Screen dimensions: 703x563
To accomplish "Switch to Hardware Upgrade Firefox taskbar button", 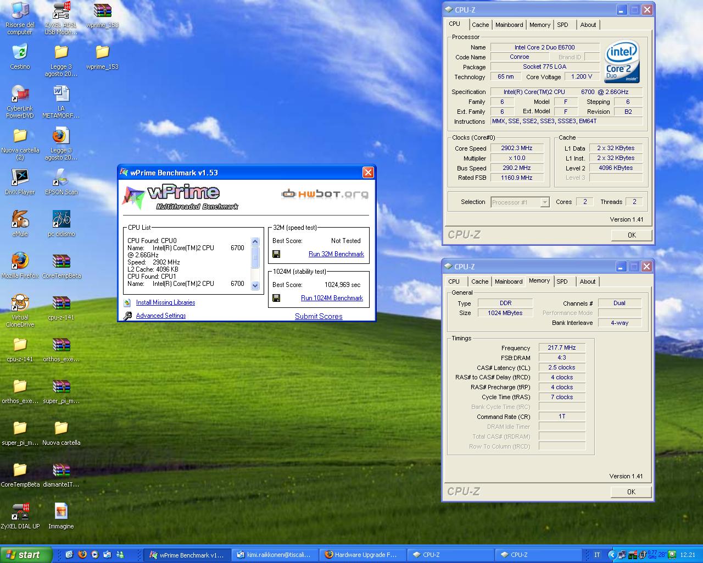I will [362, 555].
